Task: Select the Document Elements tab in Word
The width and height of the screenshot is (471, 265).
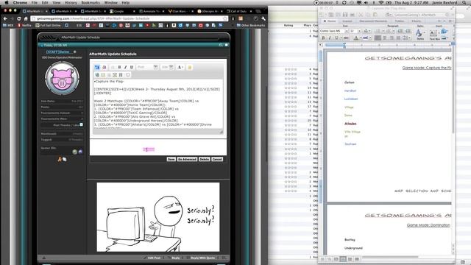Action: coord(373,21)
